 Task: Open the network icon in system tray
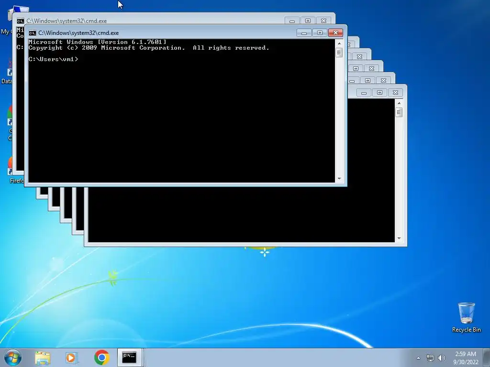[x=430, y=358]
